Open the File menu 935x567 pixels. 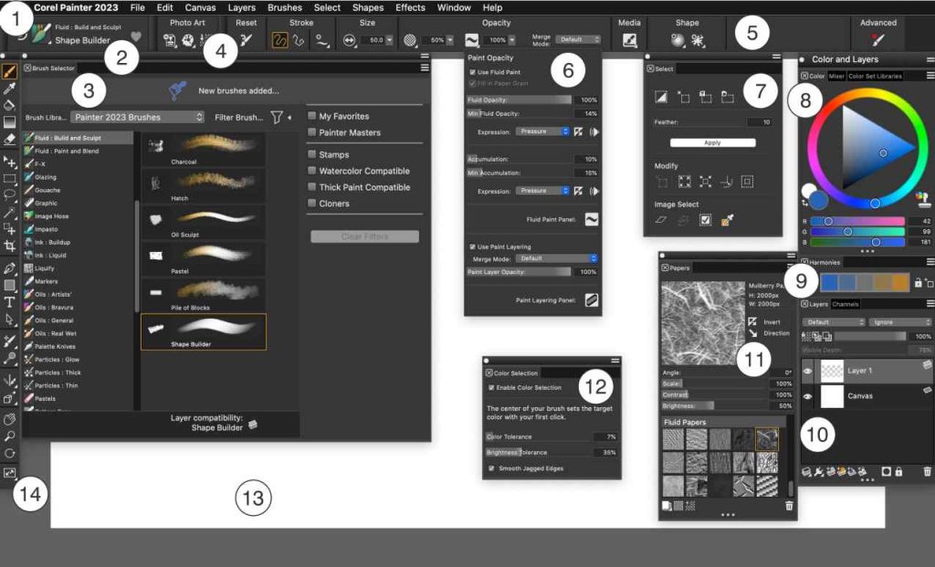pos(137,7)
